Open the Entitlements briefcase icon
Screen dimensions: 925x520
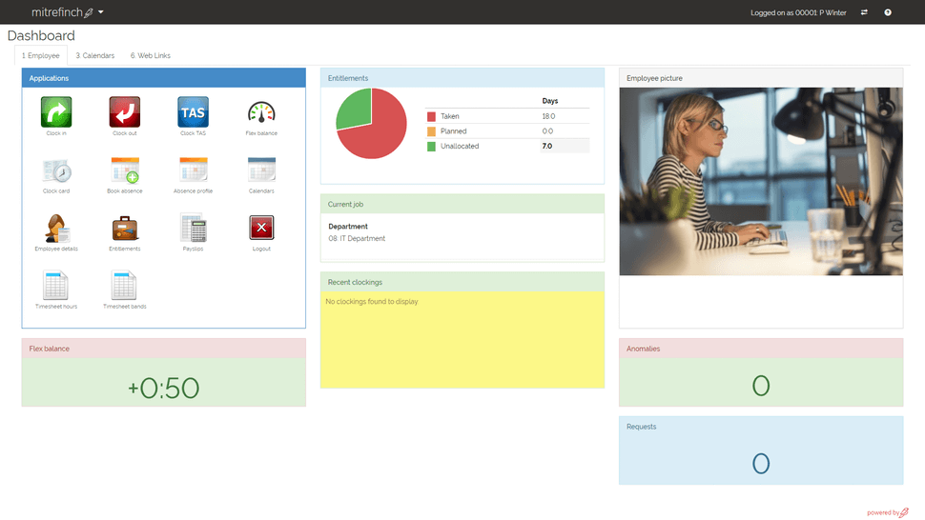[125, 229]
